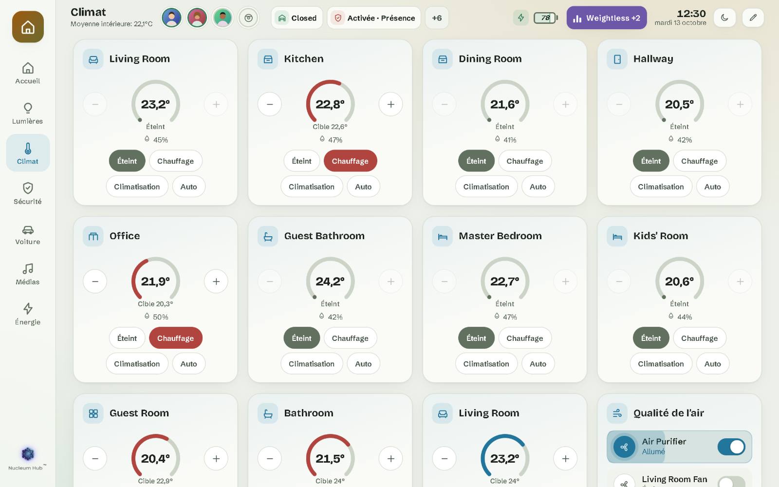Open Activée · Présence alarm chip
Screen dimensions: 779x487
pos(374,18)
